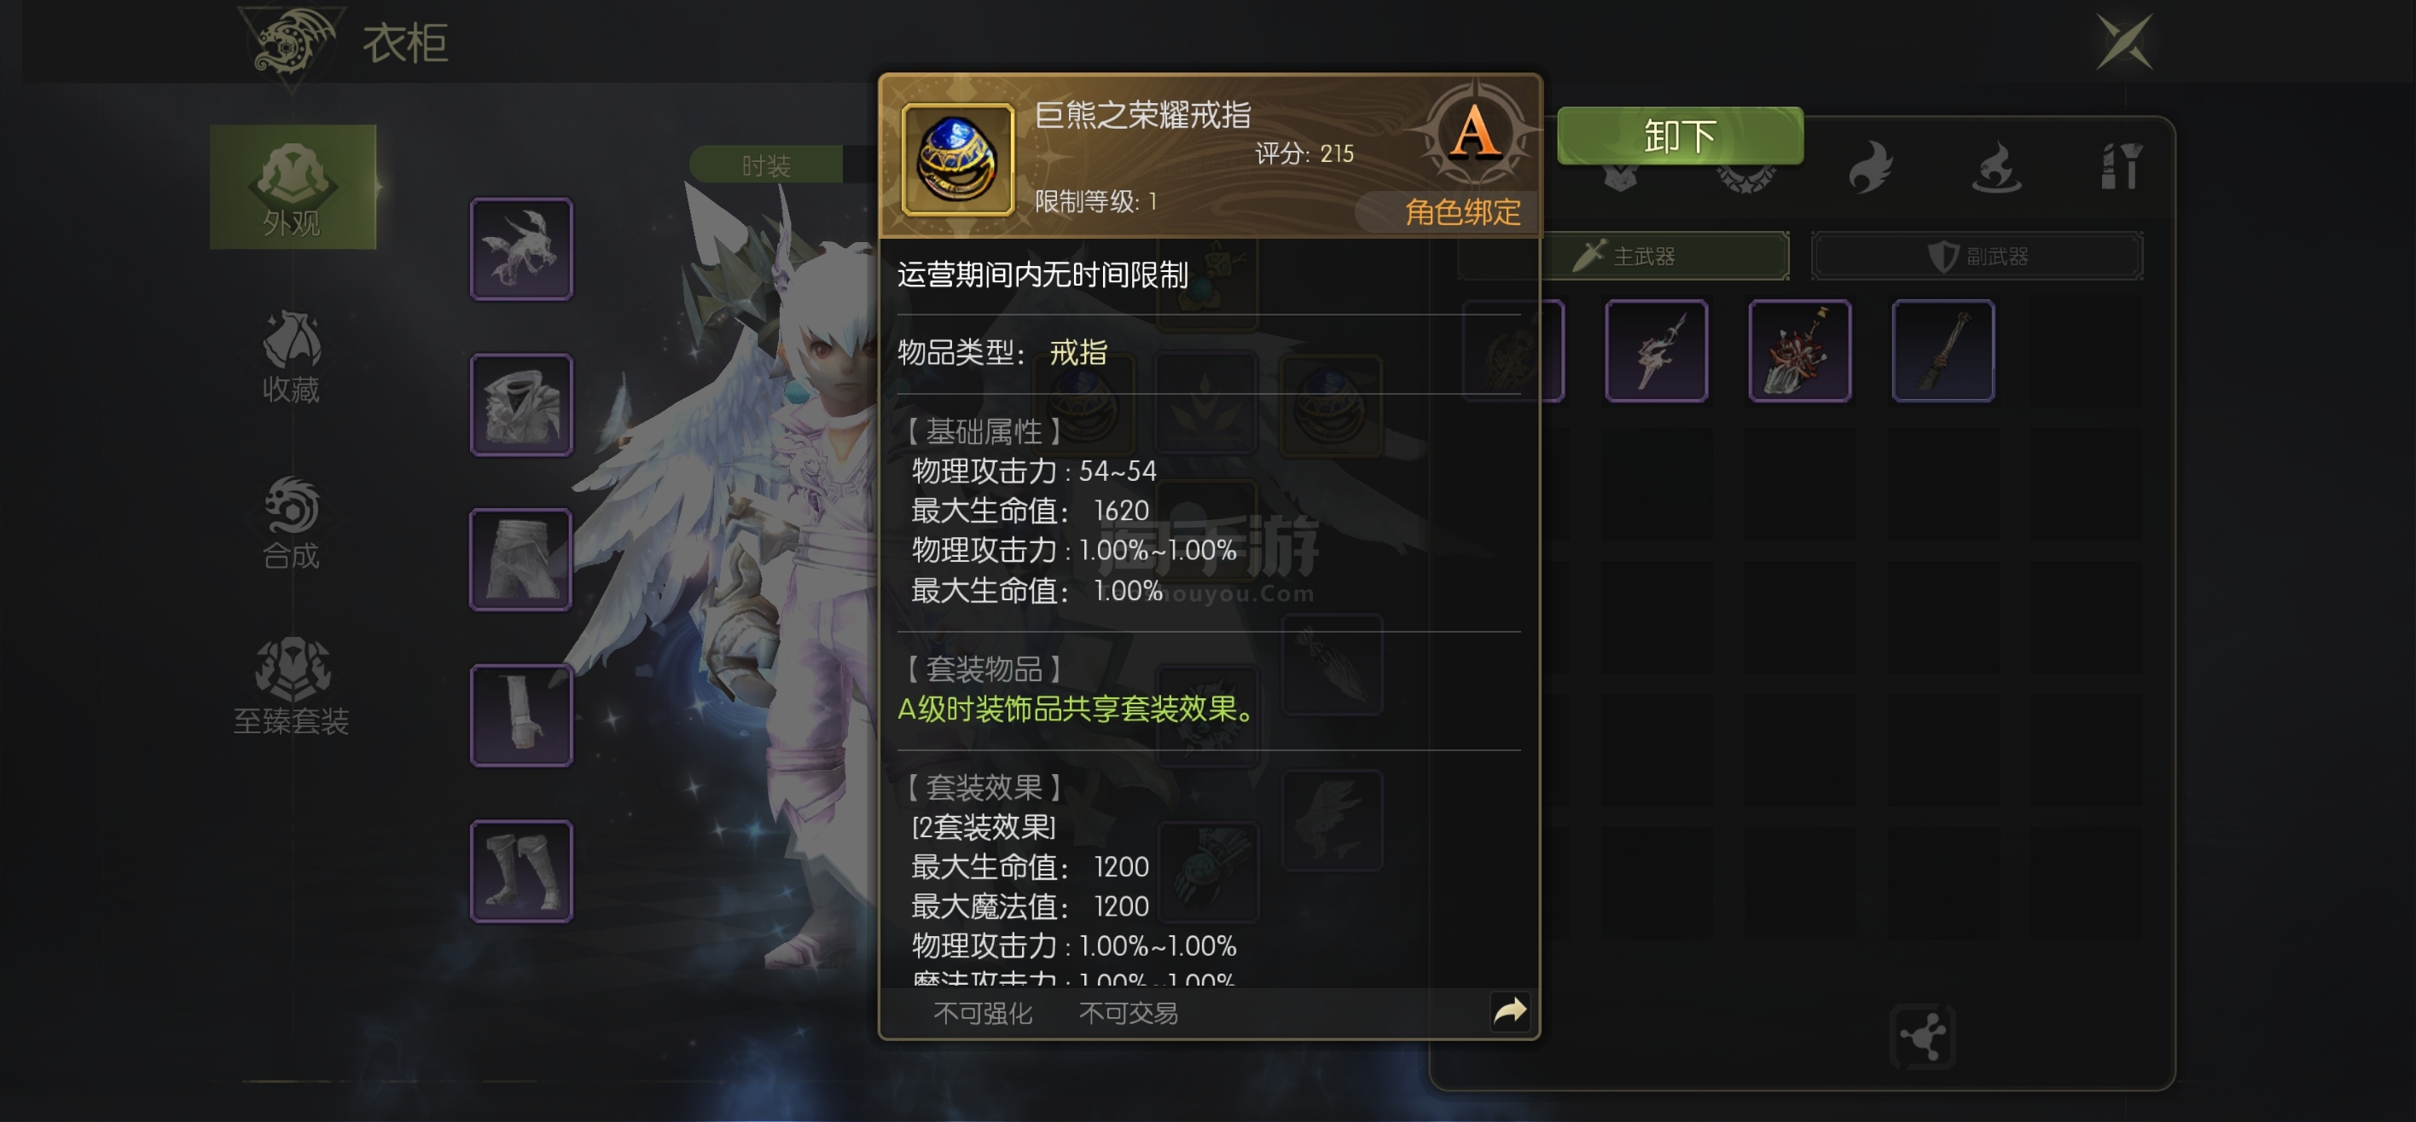The height and width of the screenshot is (1122, 2416).
Task: Switch to 副武器 sub weapon filter
Action: tap(1977, 256)
